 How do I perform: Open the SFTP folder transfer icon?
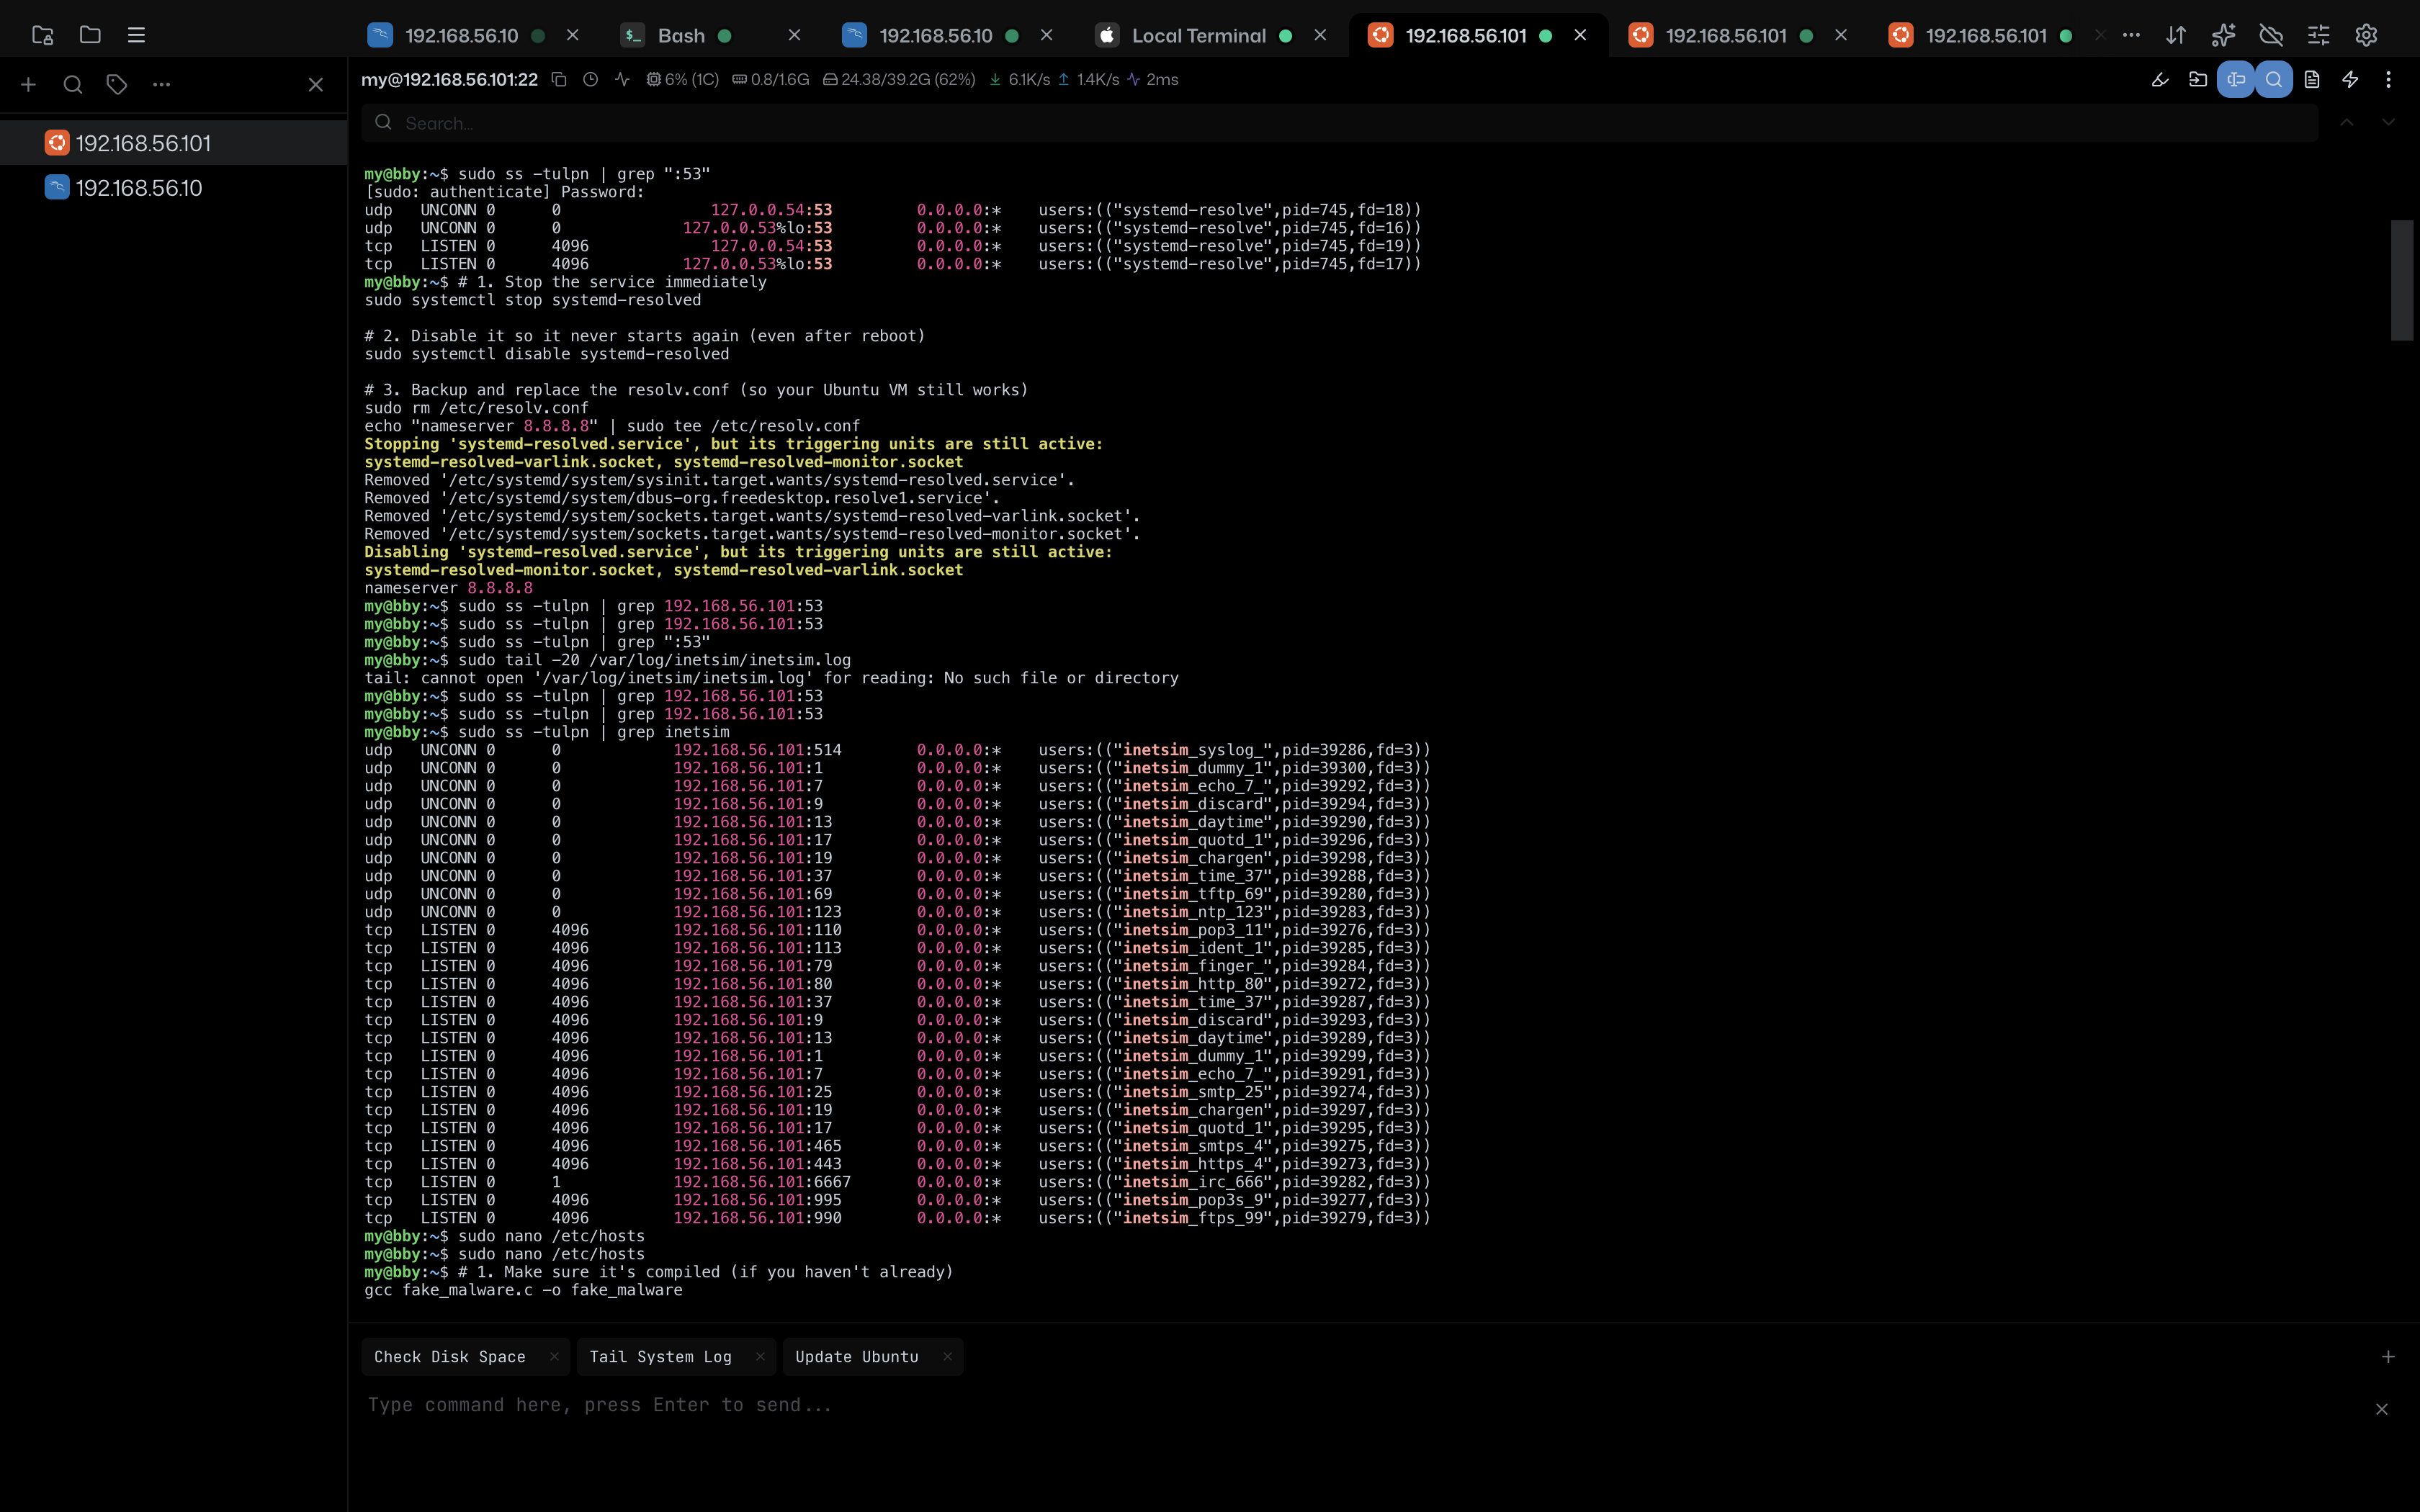pyautogui.click(x=2198, y=79)
